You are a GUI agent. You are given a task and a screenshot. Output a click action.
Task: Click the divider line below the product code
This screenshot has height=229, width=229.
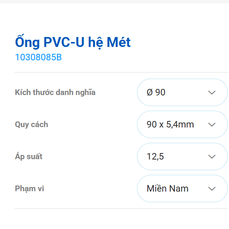(x=114, y=72)
